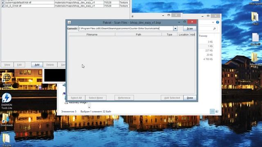The width and height of the screenshot is (262, 147).
Task: Select the 20 КБ file size entry
Action: [x=210, y=55]
